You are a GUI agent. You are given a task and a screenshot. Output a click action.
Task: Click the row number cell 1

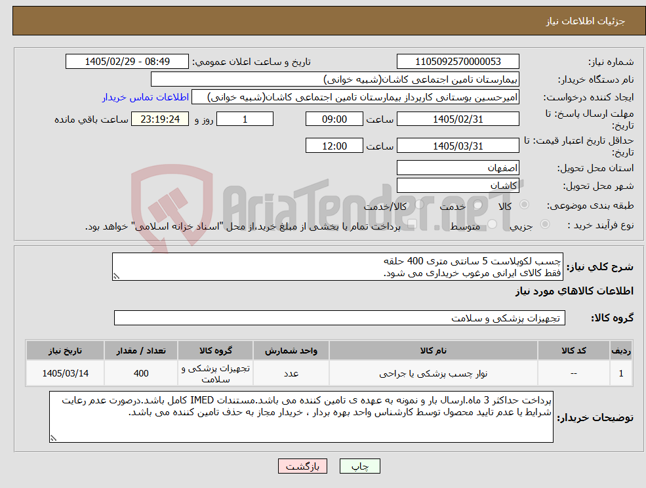[621, 373]
